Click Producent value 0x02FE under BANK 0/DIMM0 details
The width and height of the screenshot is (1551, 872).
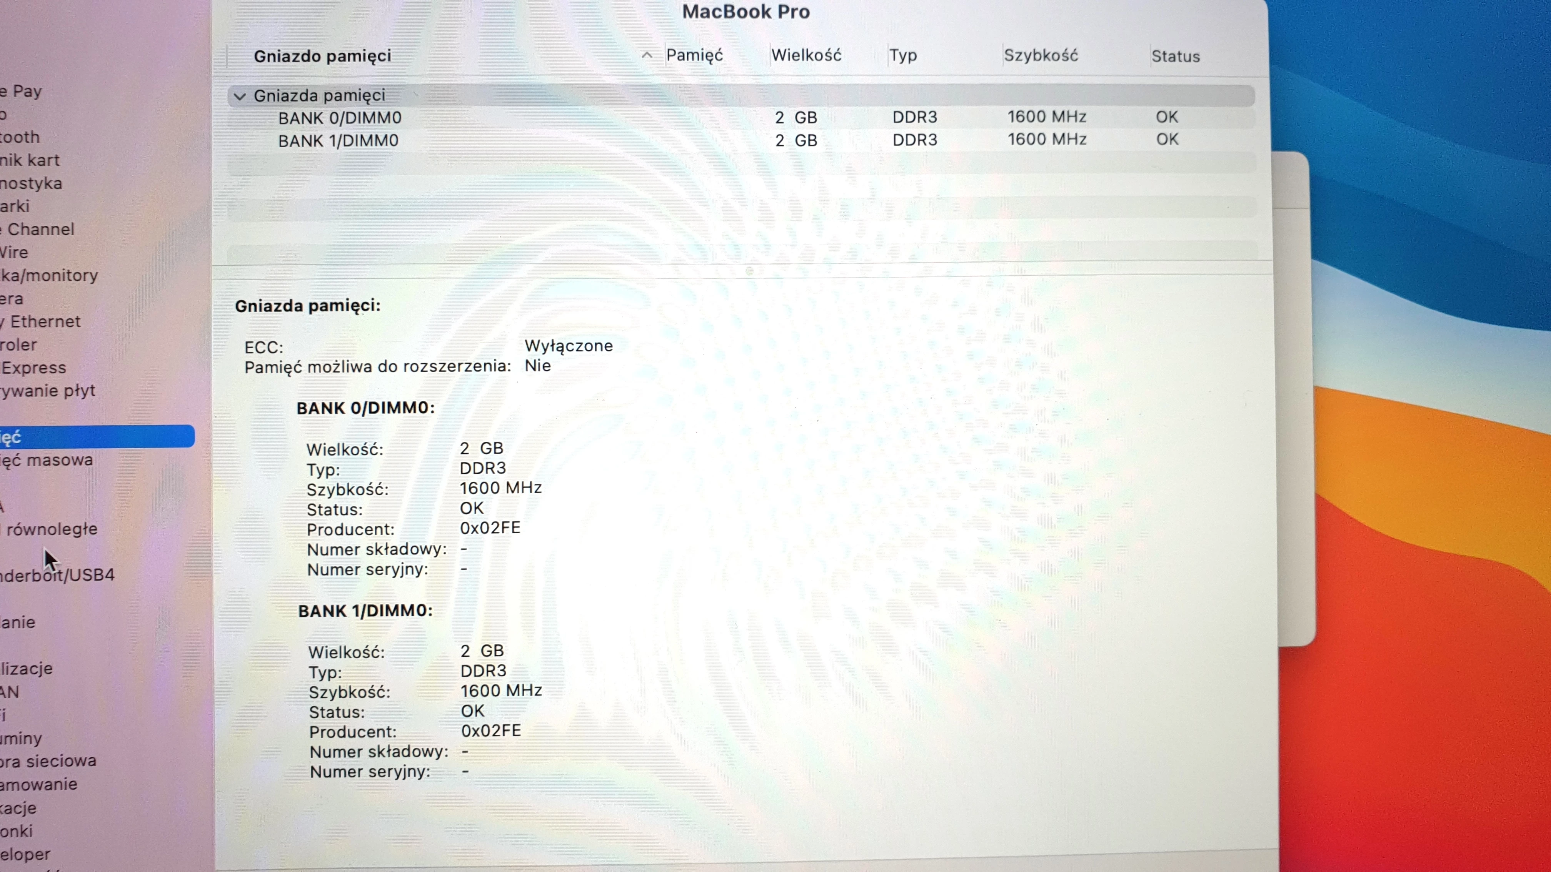click(x=490, y=528)
